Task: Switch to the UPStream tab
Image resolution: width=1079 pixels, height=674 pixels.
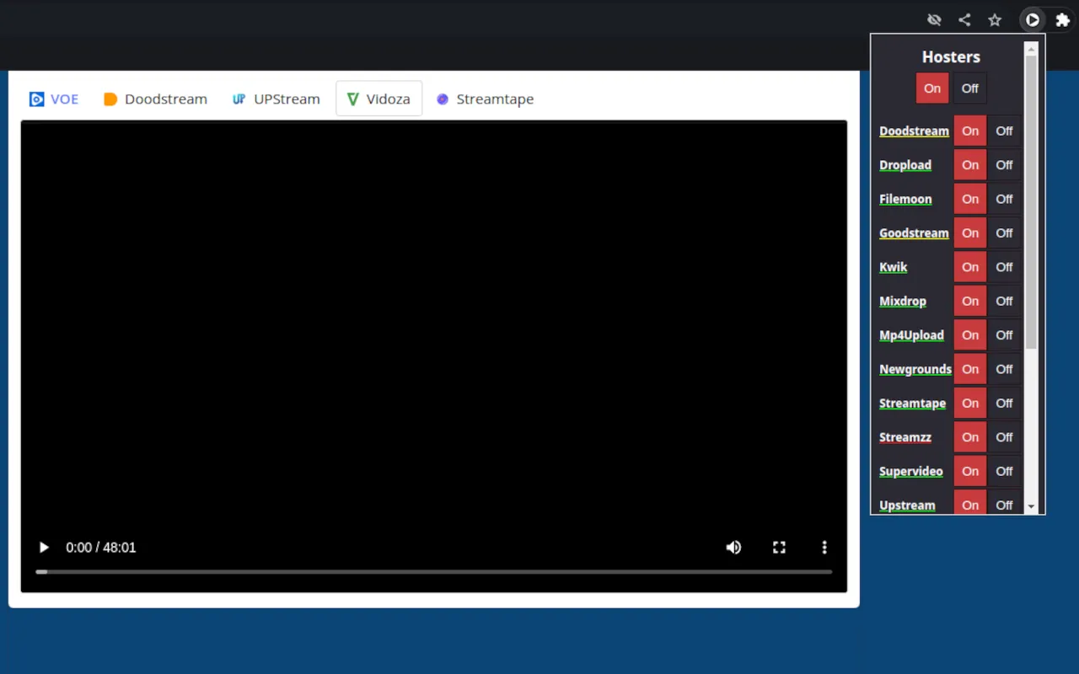Action: coord(276,99)
